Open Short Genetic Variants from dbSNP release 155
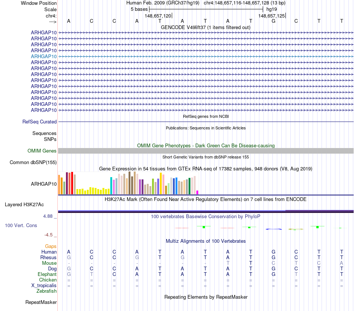 pos(206,157)
